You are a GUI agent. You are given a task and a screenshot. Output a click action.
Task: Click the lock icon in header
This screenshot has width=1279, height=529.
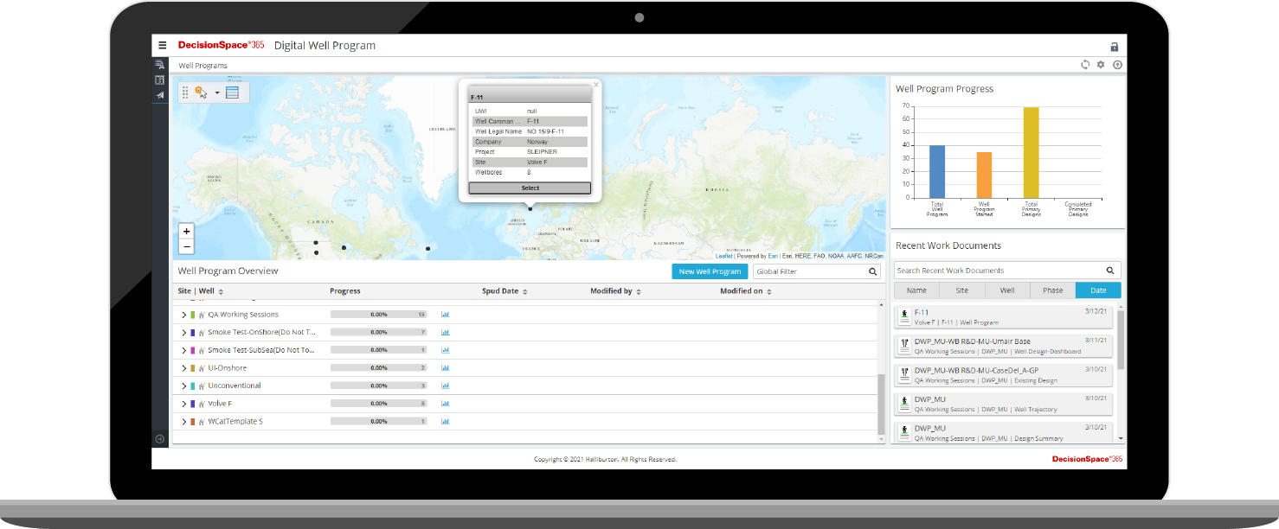(1115, 47)
